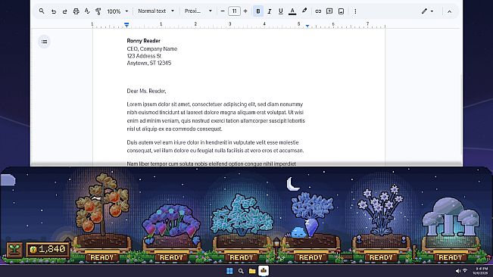Open File Explorer from taskbar
The image size is (493, 277).
252,271
